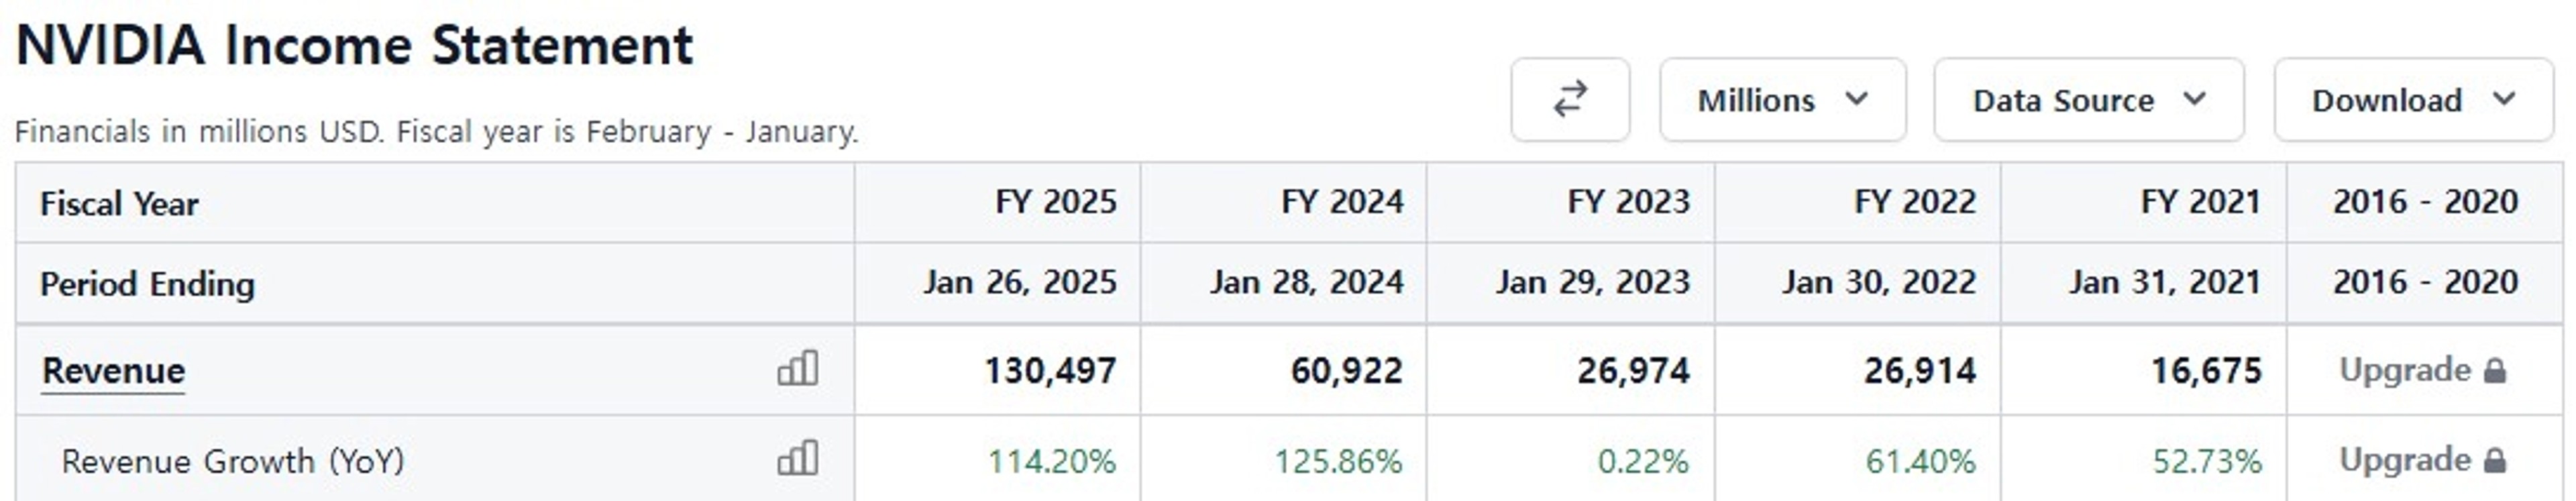
Task: Click the Revenue Growth (YoY) label
Action: (233, 461)
